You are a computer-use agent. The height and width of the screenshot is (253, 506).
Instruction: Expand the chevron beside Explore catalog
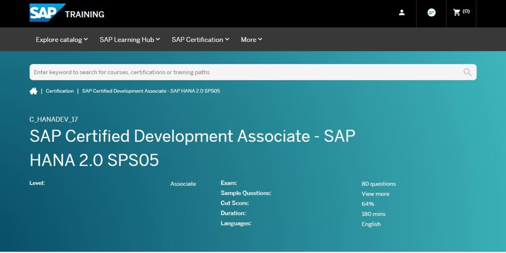(86, 39)
